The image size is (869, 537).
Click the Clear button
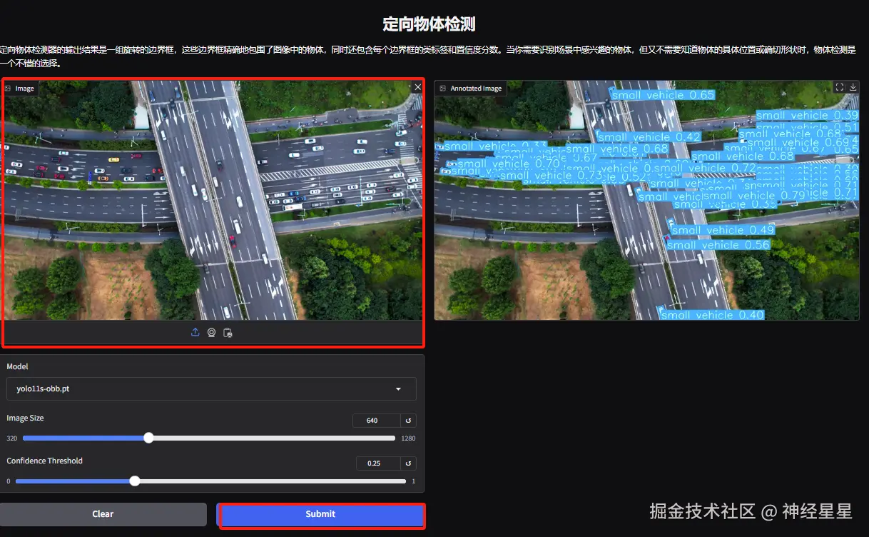103,514
